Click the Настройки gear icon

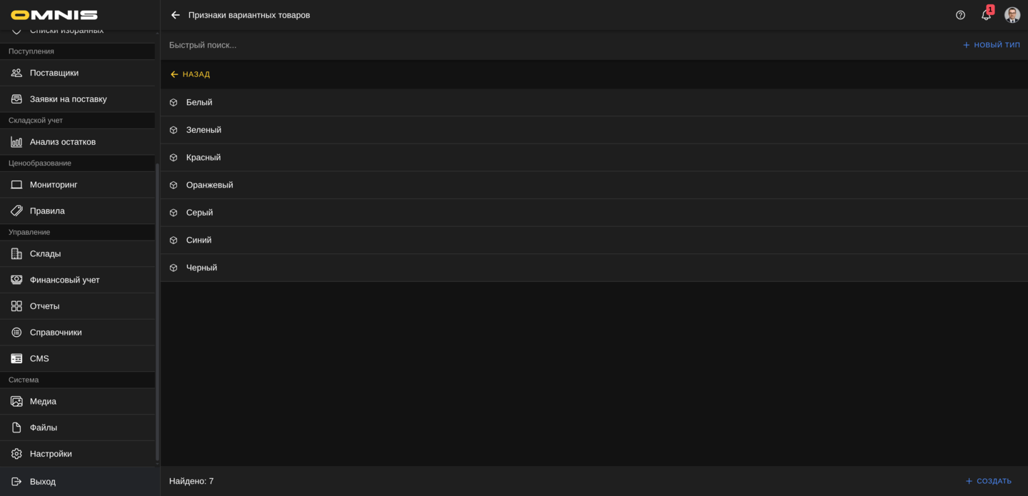(16, 454)
